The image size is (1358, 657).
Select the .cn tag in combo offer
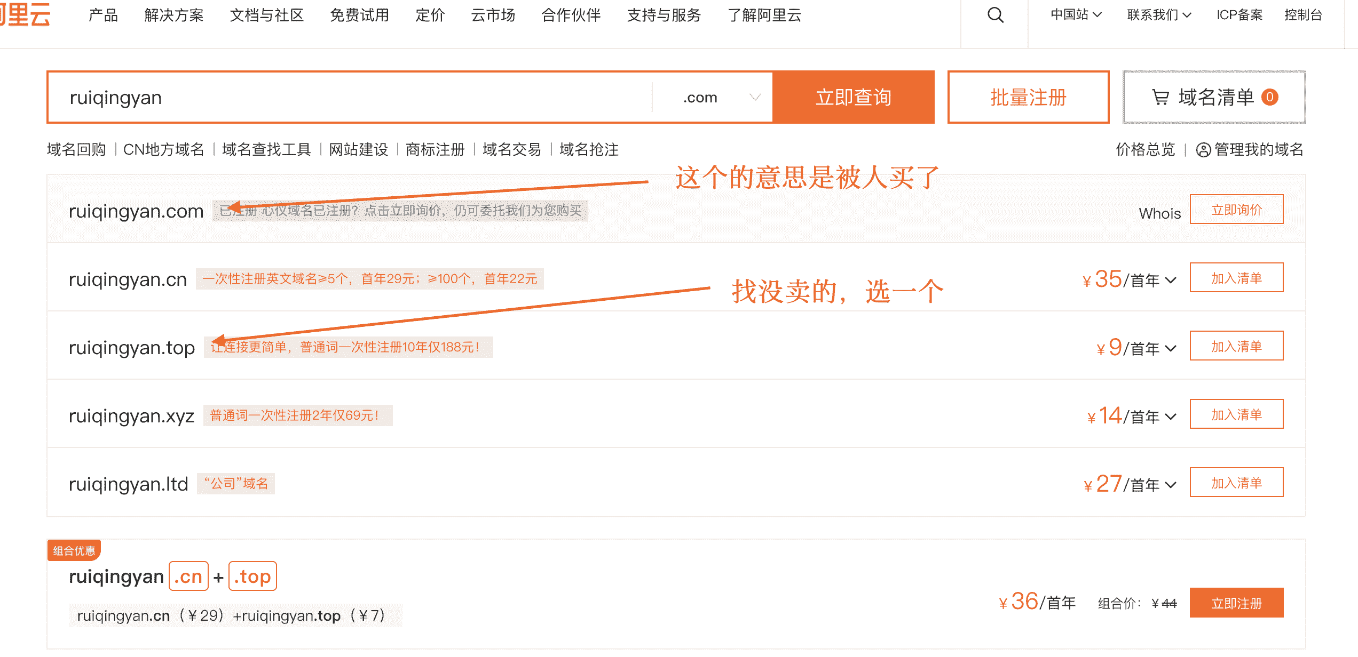point(188,576)
